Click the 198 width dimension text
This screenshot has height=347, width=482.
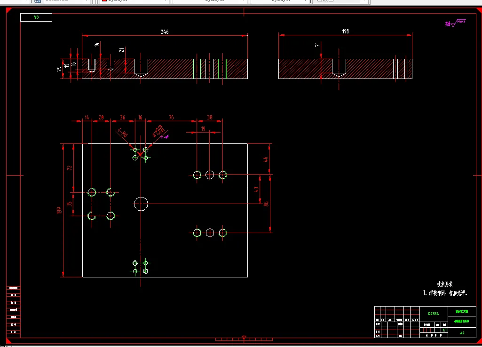tap(345, 32)
